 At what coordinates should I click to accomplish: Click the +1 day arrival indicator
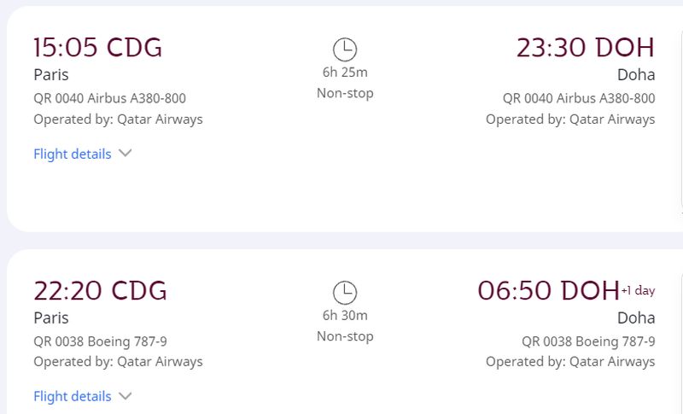[x=638, y=290]
